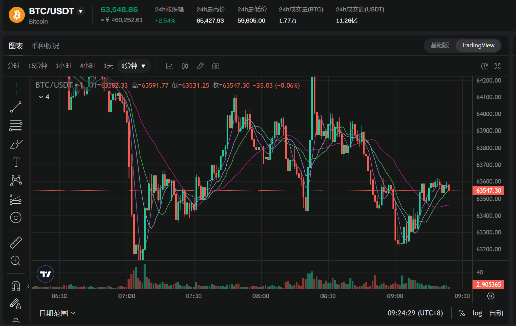Select the crosshair cursor tool

(16, 89)
